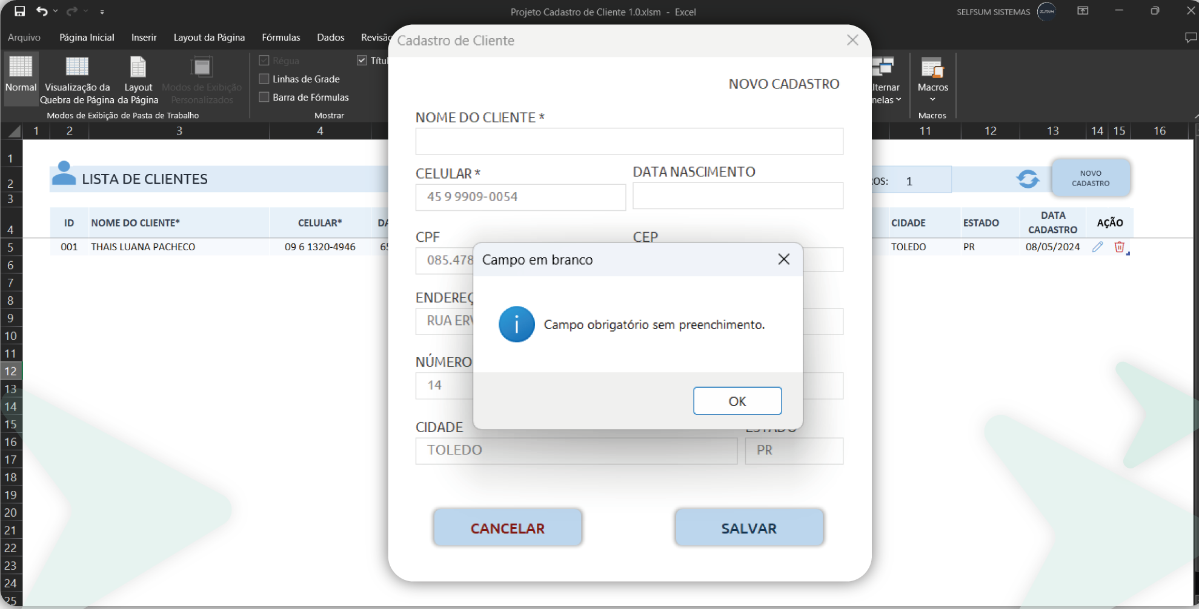Click the red trash delete icon
The height and width of the screenshot is (609, 1199).
pos(1119,247)
